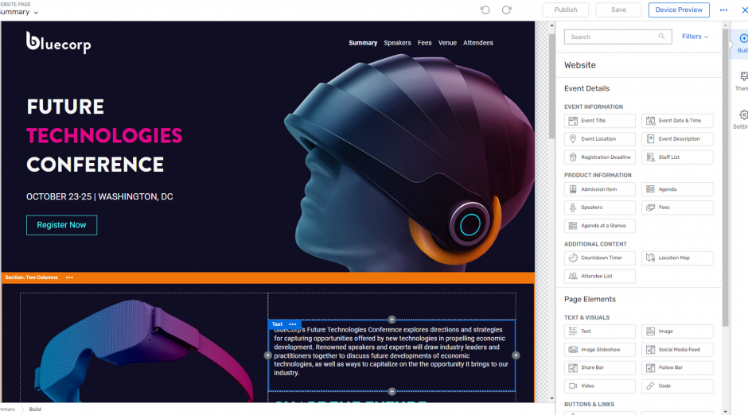Viewport: 748px width, 415px height.
Task: Open the Settings gear in sidebar
Action: (743, 119)
